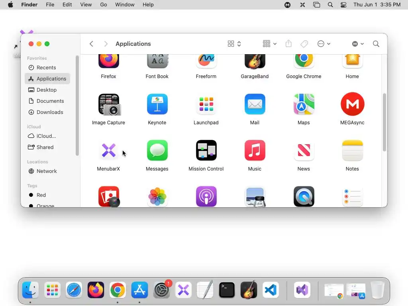This screenshot has width=408, height=306.
Task: Select Applications in the Finder sidebar
Action: (x=47, y=78)
